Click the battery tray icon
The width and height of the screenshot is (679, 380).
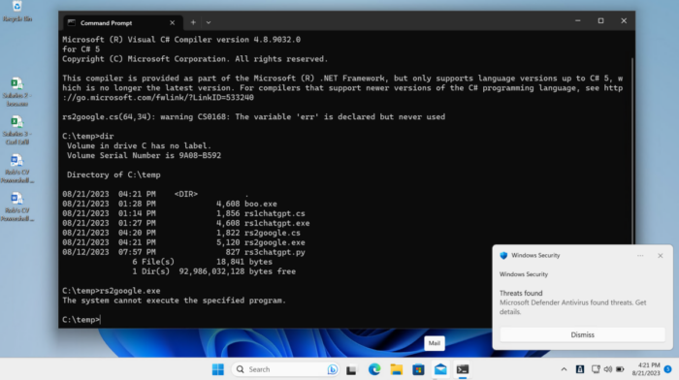(620, 369)
